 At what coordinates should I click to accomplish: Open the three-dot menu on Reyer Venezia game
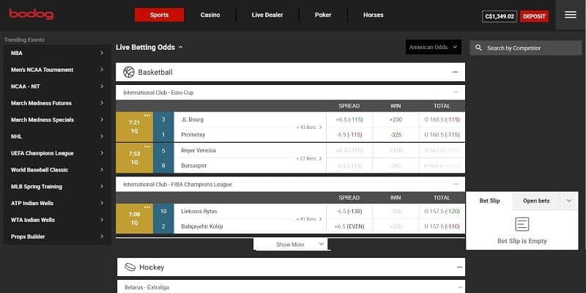(x=147, y=146)
